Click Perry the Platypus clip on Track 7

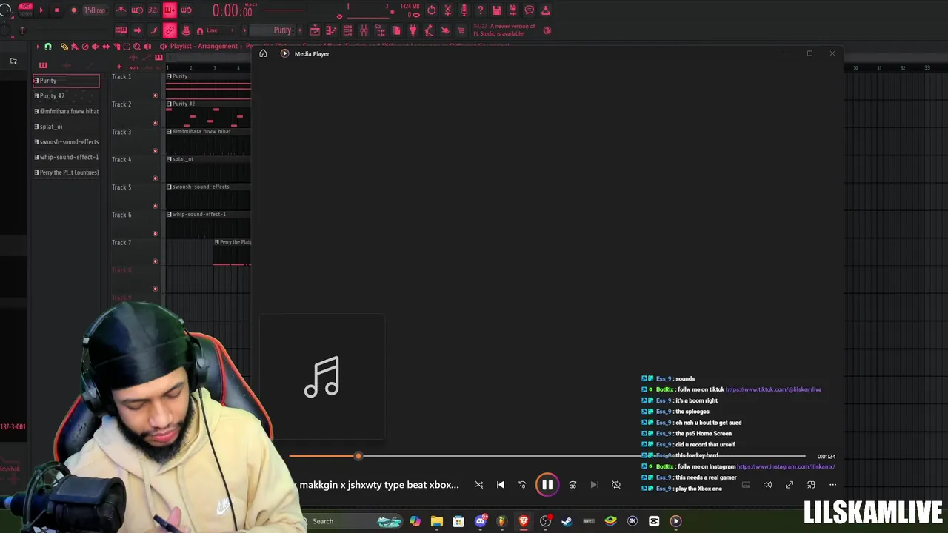233,252
